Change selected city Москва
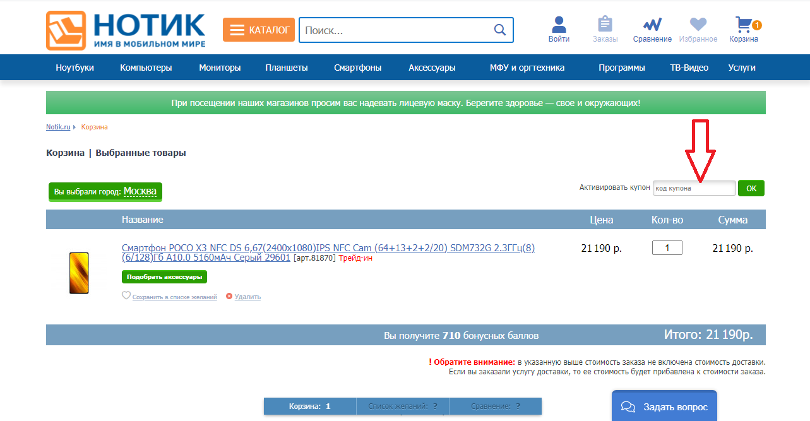The image size is (810, 421). pos(140,191)
